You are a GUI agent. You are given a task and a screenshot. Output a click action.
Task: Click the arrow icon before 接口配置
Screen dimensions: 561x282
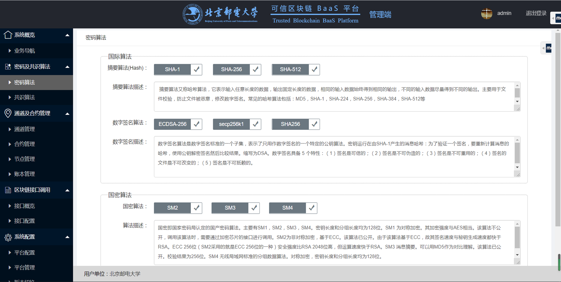coord(10,221)
